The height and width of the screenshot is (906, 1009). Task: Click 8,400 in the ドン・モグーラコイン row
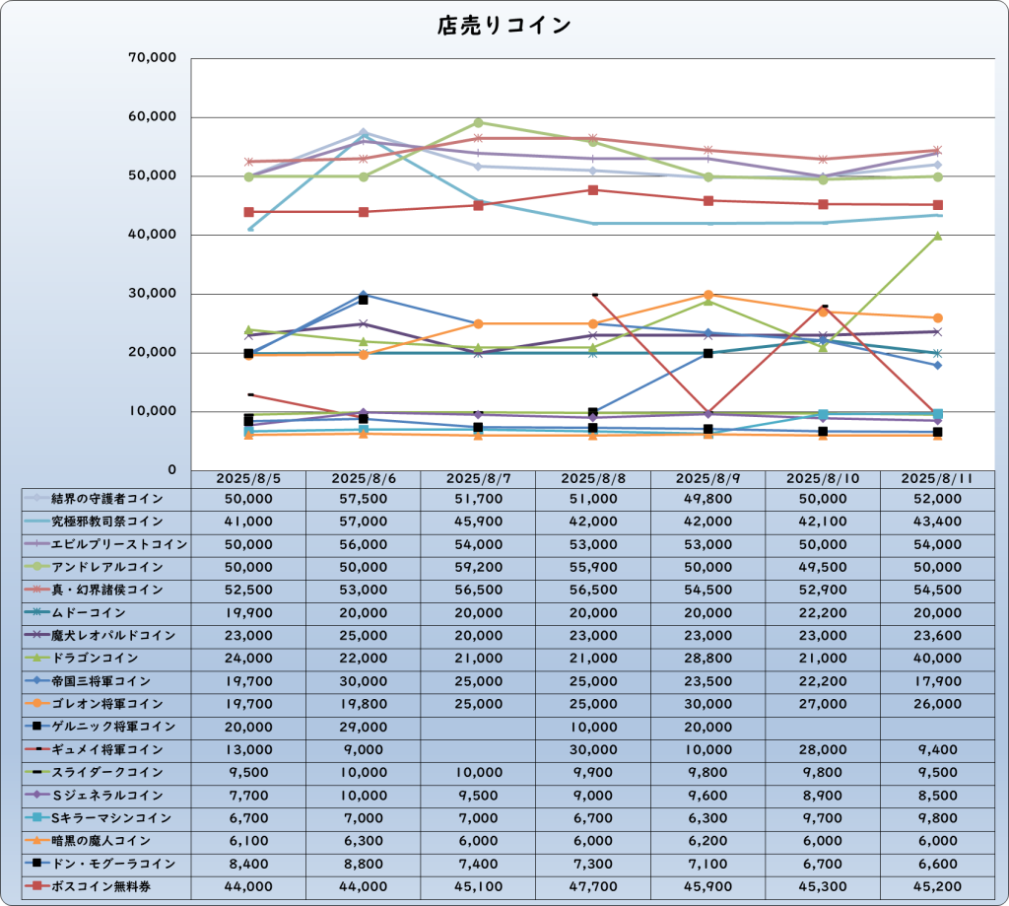(x=248, y=865)
